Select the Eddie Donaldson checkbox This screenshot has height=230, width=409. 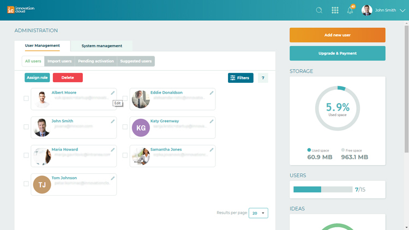[x=125, y=98]
